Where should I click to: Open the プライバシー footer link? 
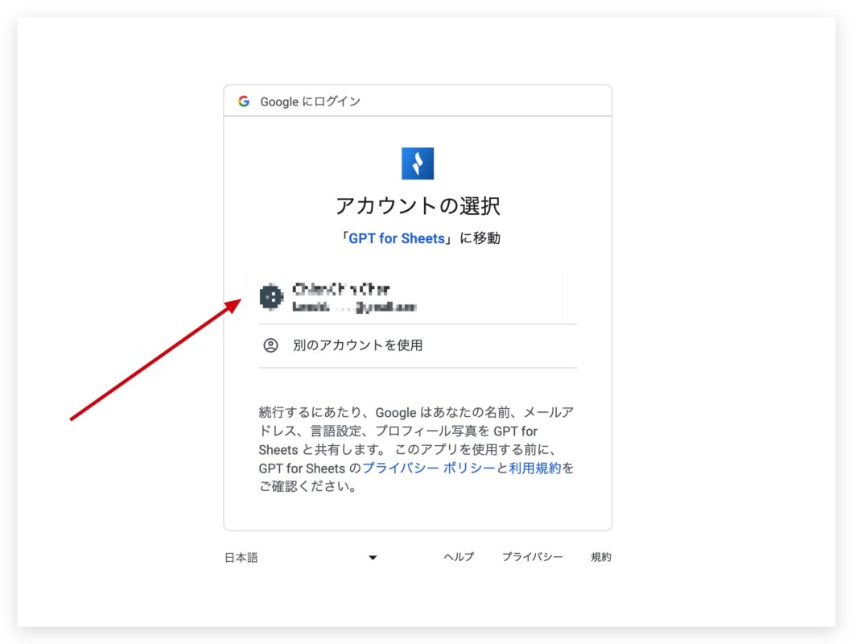[532, 557]
